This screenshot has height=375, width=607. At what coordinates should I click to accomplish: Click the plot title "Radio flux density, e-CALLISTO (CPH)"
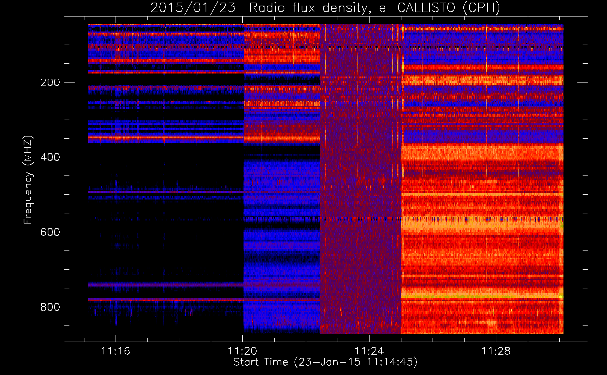pyautogui.click(x=374, y=7)
